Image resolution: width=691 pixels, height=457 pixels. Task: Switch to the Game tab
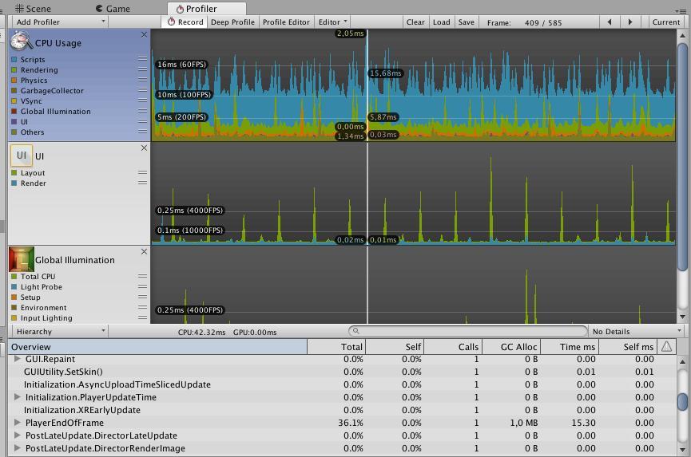[113, 8]
